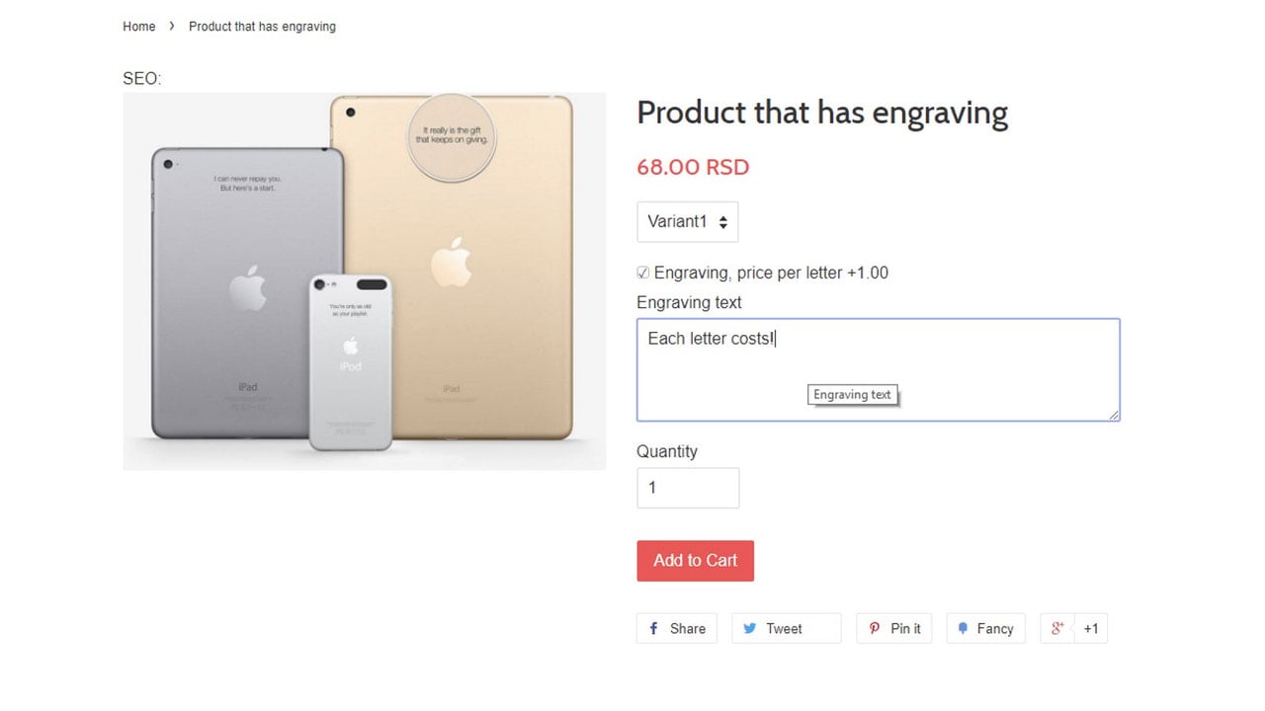This screenshot has width=1265, height=711.
Task: Go to the Home breadcrumb link
Action: [x=139, y=27]
